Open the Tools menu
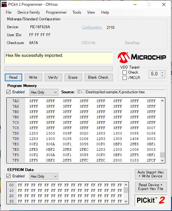The image size is (172, 211). [x=77, y=12]
